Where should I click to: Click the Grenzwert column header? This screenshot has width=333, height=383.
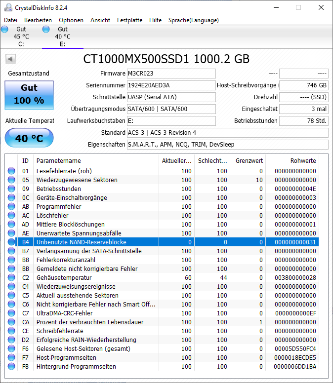(x=248, y=160)
